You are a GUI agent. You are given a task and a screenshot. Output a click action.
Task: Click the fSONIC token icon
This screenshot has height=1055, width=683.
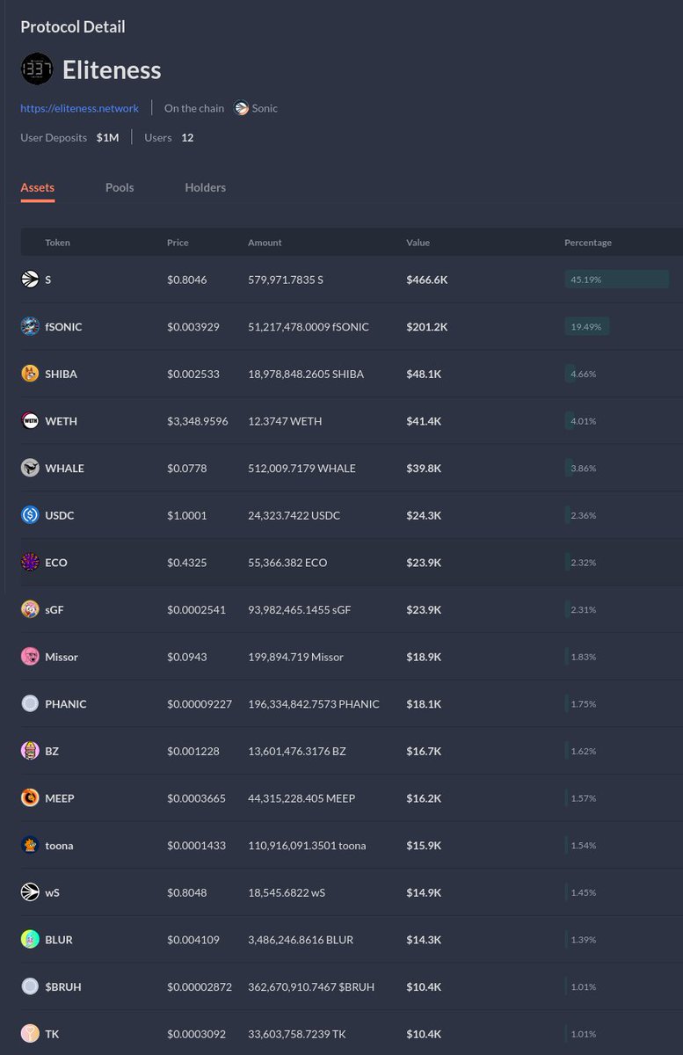[x=30, y=327]
